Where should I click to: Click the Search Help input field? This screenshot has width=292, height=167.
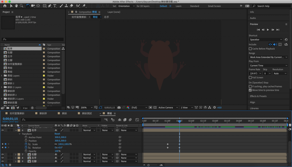click(271, 6)
